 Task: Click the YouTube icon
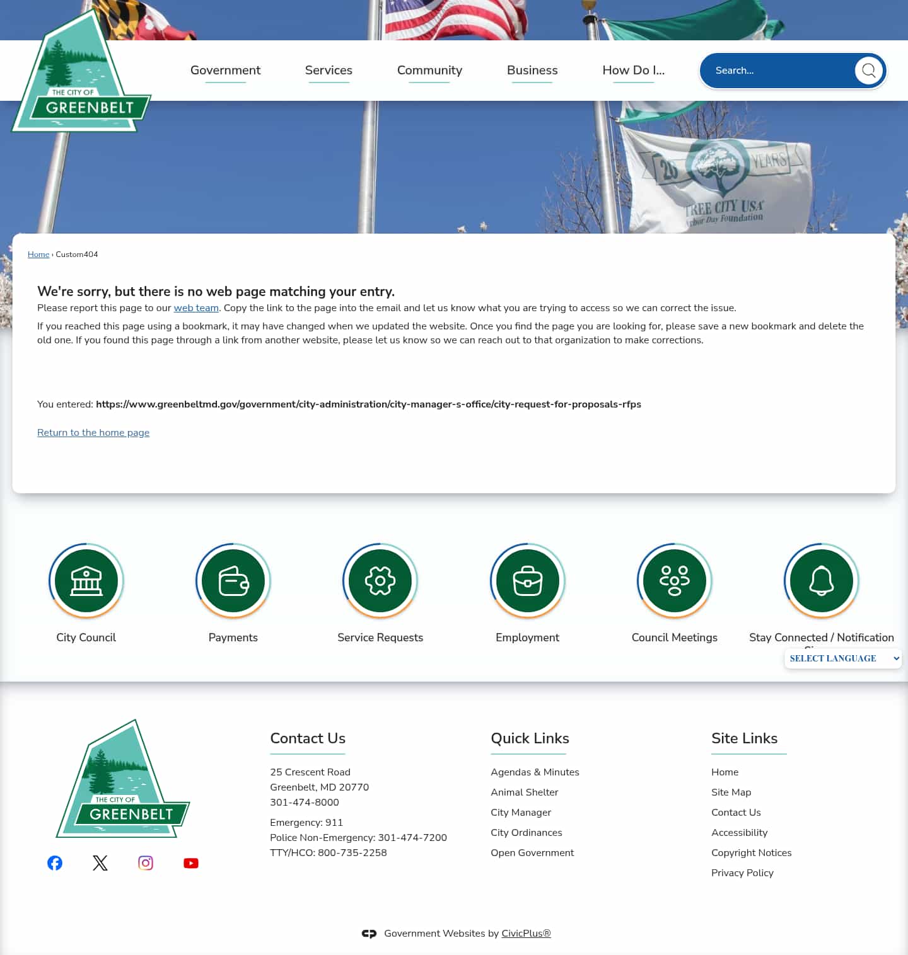(191, 863)
